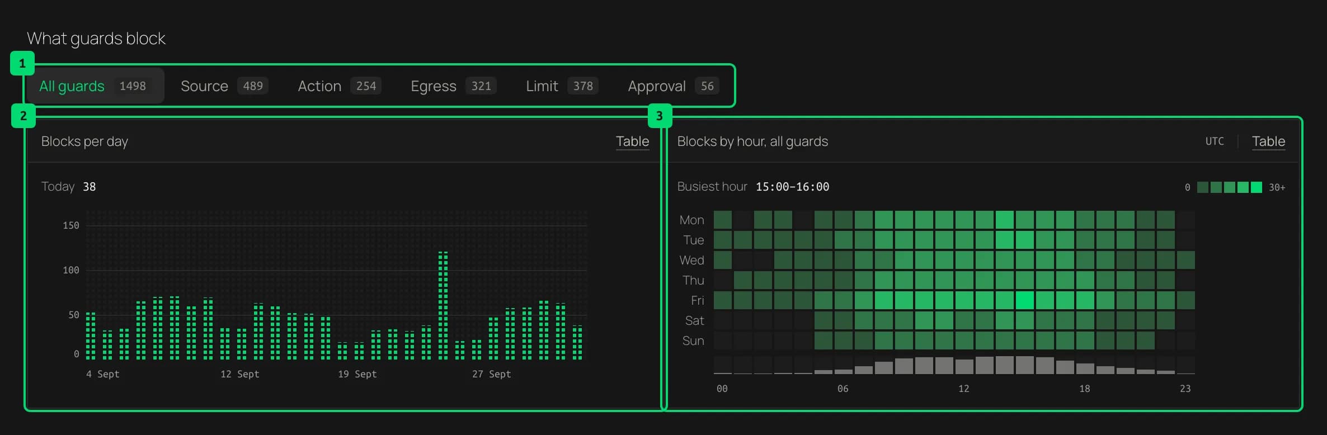1327x435 pixels.
Task: Click the 100 y-axis label
Action: (x=71, y=270)
